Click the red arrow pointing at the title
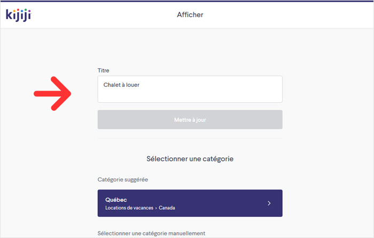Viewport: 374px width, 238px height. pyautogui.click(x=52, y=93)
